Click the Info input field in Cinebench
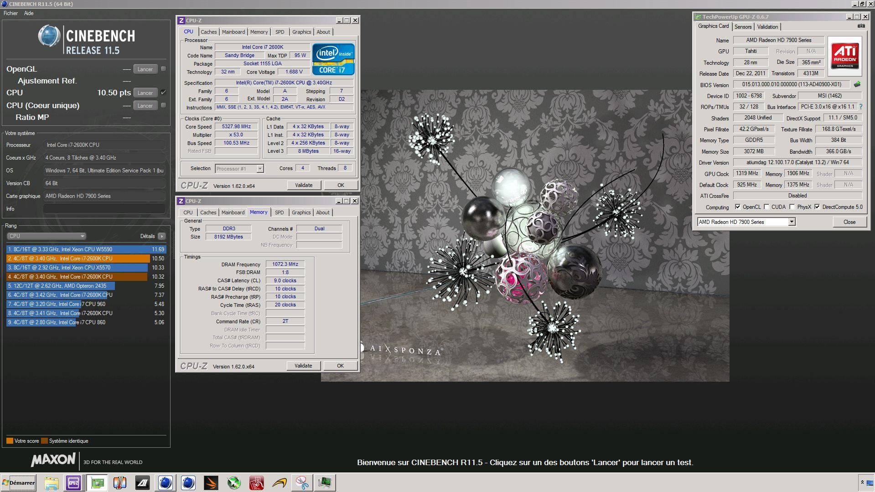Viewport: 875px width, 492px height. pyautogui.click(x=104, y=209)
